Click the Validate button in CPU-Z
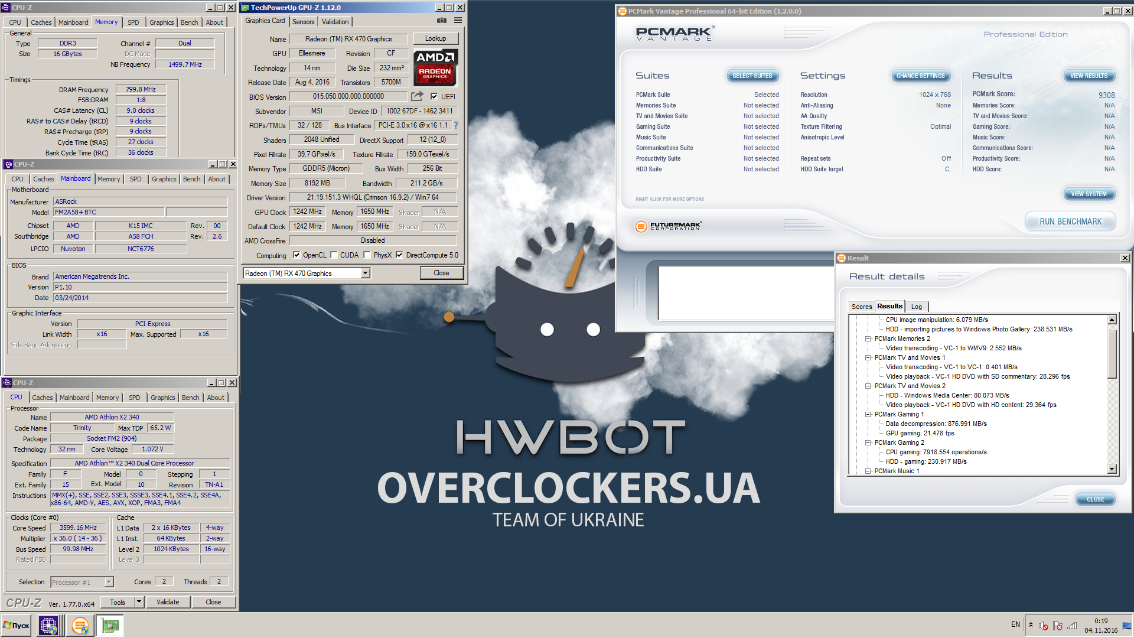The width and height of the screenshot is (1134, 638). [x=168, y=602]
